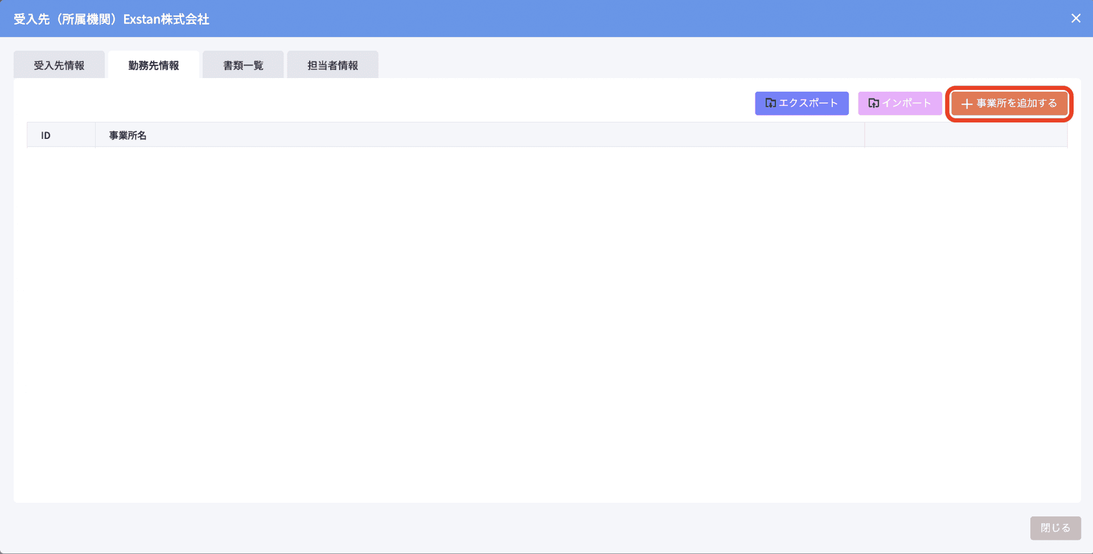This screenshot has height=554, width=1093.
Task: Click the ID column header
Action: (x=46, y=136)
